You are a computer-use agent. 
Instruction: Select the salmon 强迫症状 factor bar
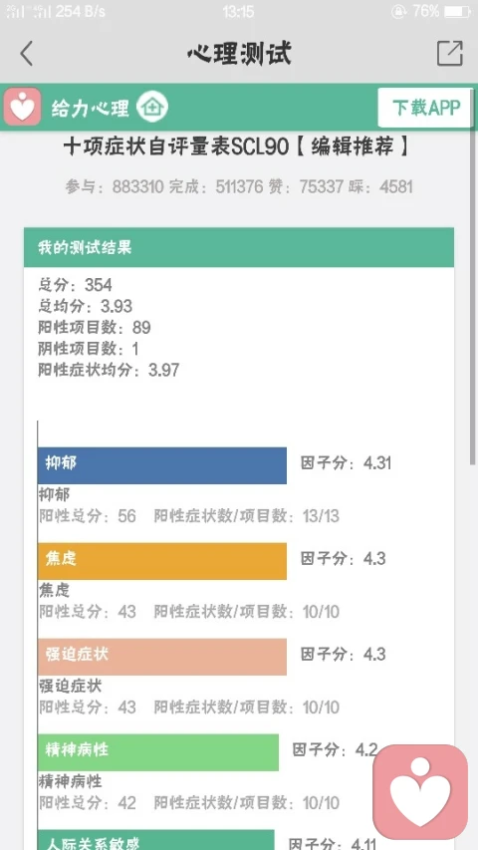[162, 657]
